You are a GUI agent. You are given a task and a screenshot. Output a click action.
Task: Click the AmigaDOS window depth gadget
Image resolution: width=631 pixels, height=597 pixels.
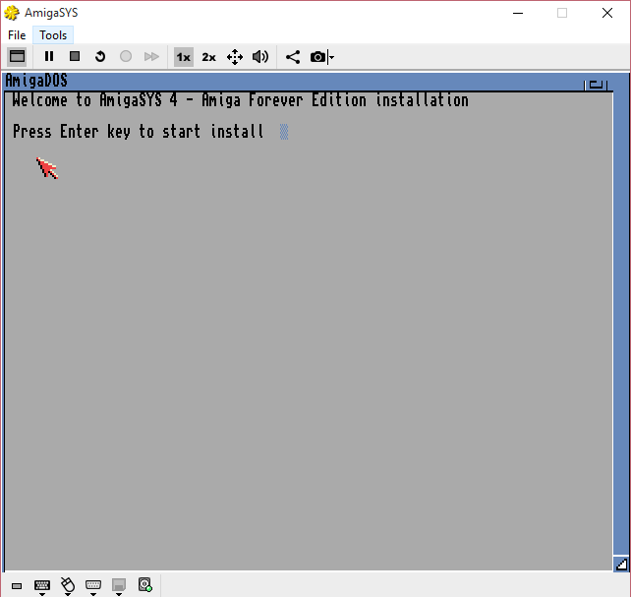click(x=596, y=85)
